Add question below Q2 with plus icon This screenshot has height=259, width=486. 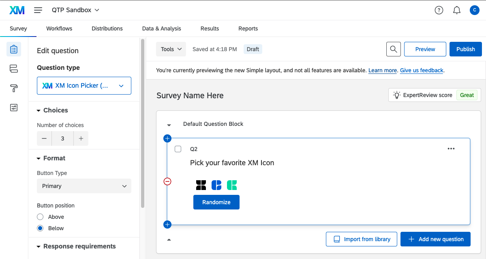pyautogui.click(x=167, y=224)
